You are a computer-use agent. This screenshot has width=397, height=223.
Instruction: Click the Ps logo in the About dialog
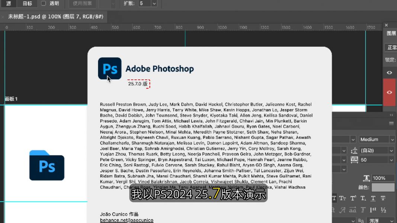pos(110,68)
